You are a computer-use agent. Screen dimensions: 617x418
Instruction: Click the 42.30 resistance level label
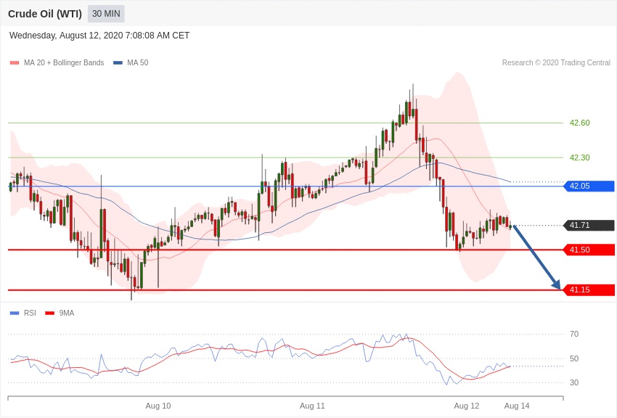[x=580, y=157]
